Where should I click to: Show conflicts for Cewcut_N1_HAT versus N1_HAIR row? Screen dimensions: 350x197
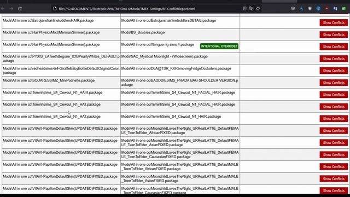point(334,119)
